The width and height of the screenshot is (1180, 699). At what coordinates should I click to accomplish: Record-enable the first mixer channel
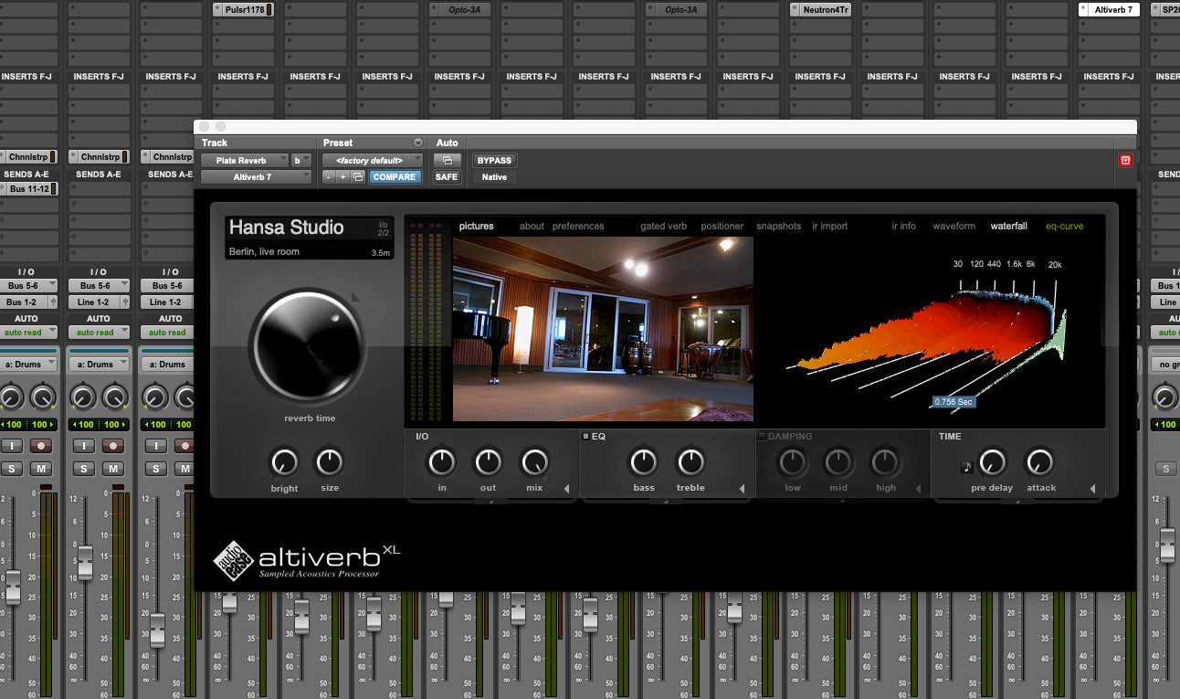point(41,446)
